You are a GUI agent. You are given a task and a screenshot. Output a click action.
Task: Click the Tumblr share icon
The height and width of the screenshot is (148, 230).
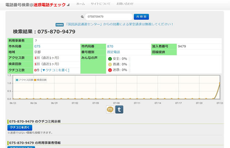tap(119, 109)
